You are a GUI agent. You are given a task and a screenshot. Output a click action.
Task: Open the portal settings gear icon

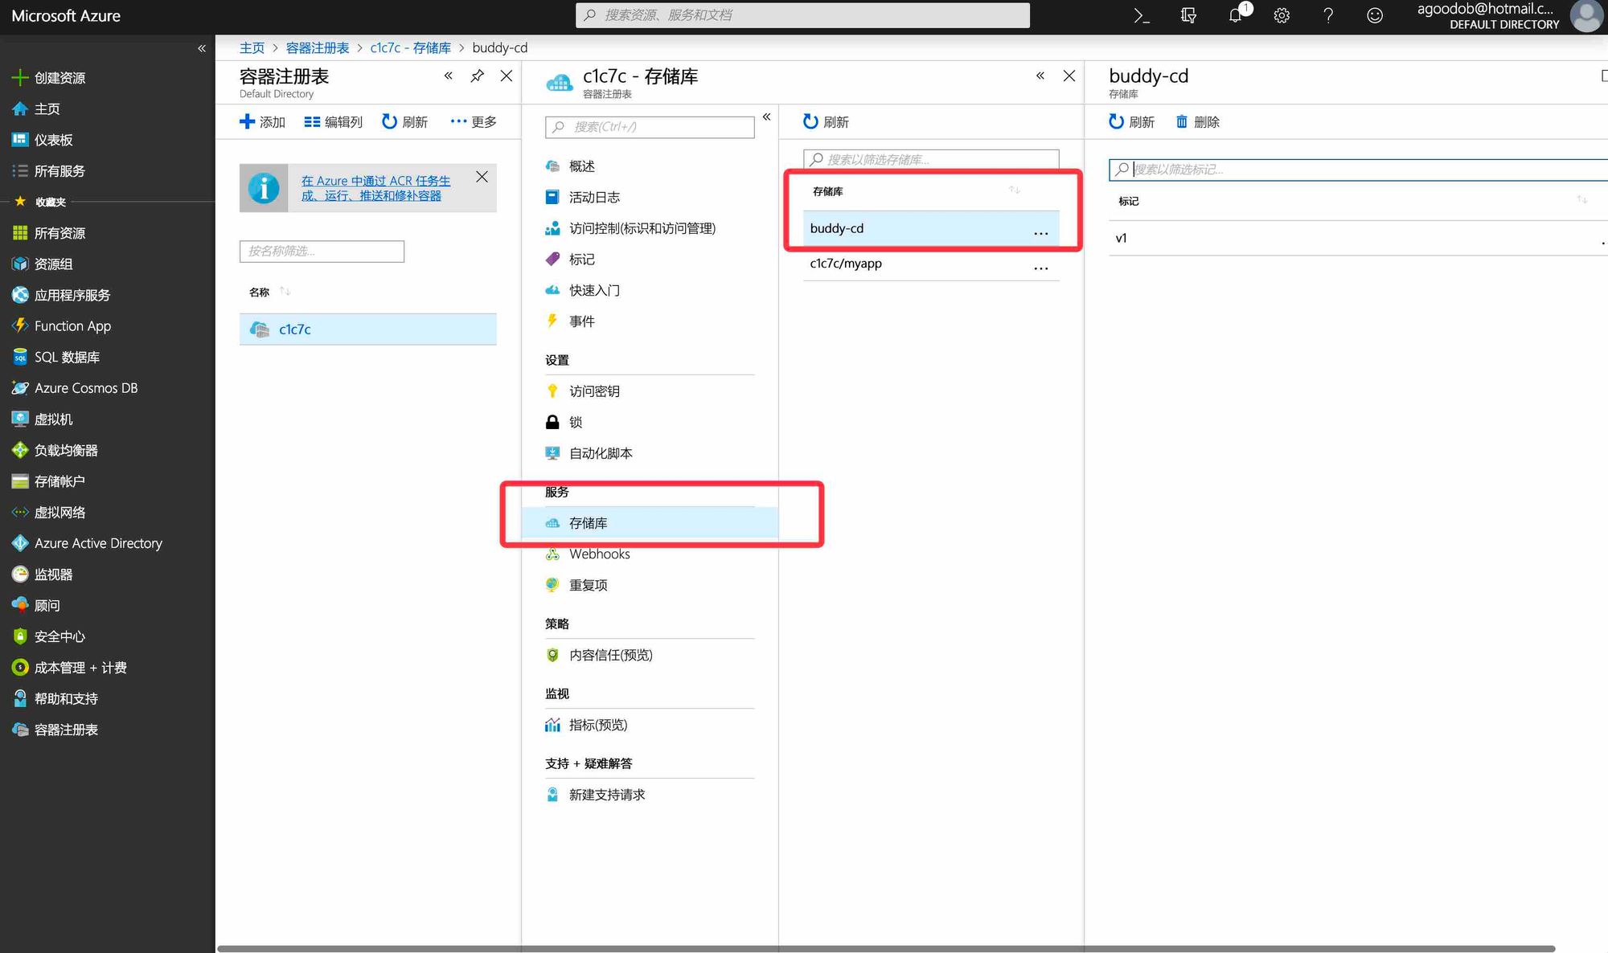click(1282, 15)
